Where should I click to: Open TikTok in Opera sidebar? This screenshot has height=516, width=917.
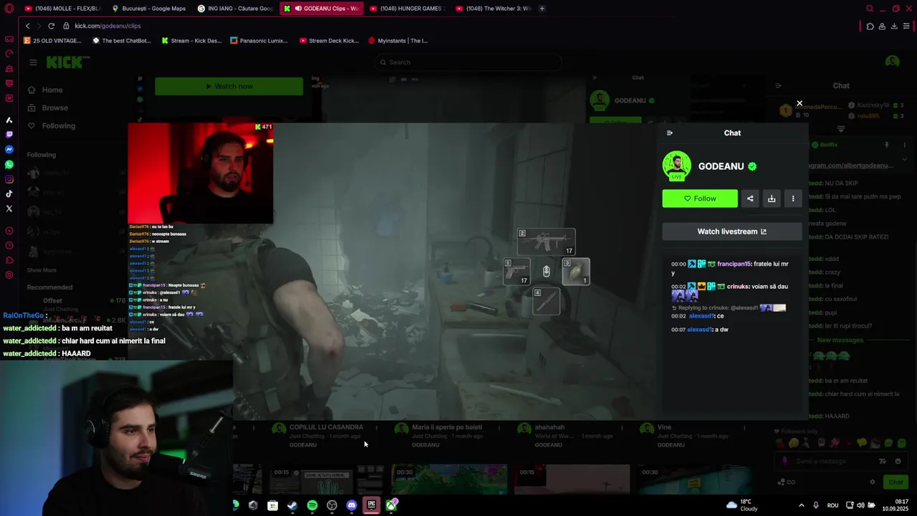click(9, 193)
